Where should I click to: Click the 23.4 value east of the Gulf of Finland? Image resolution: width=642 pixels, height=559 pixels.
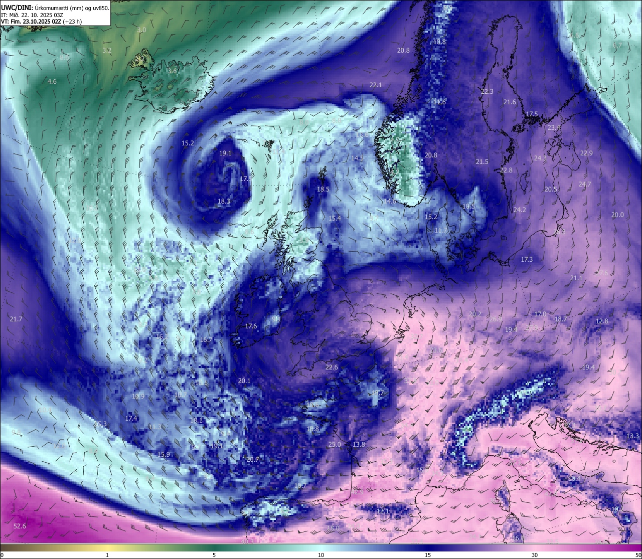tap(554, 128)
